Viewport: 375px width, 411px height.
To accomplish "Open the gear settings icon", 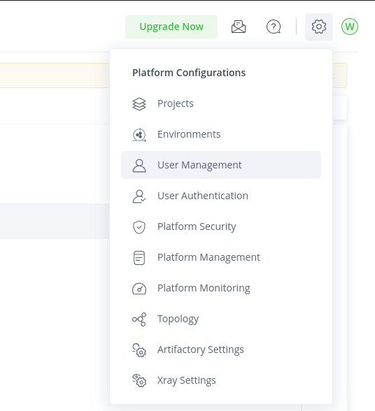I will tap(319, 27).
